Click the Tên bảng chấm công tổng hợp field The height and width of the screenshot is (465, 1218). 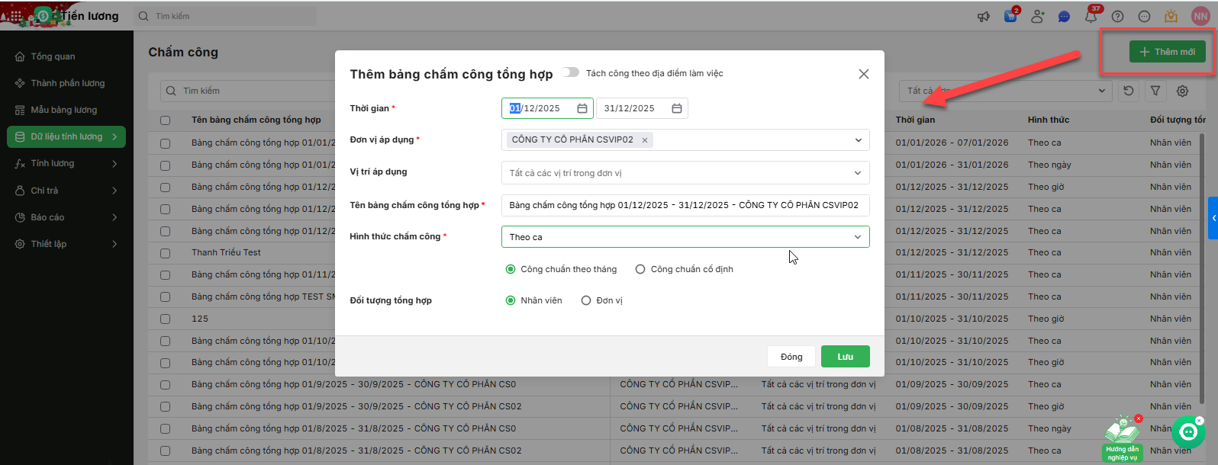coord(685,205)
